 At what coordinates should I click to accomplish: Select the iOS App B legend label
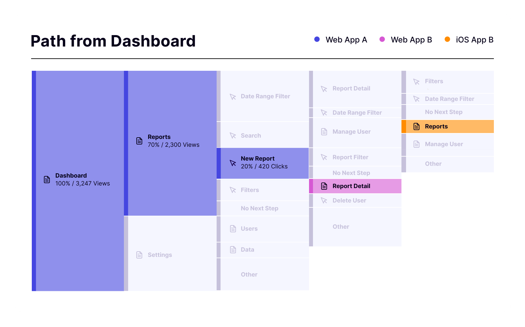(475, 40)
